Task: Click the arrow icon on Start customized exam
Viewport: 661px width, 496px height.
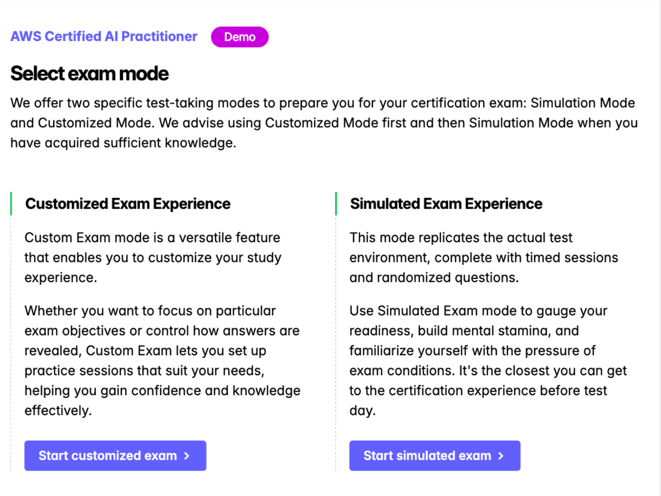Action: [187, 456]
